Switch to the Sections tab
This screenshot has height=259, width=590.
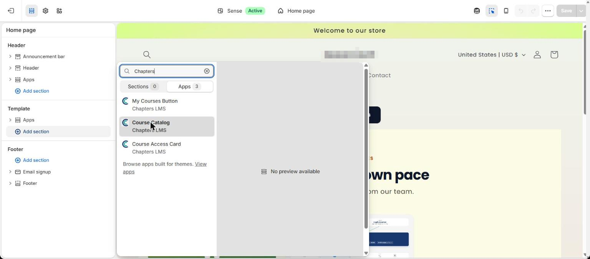pyautogui.click(x=143, y=86)
